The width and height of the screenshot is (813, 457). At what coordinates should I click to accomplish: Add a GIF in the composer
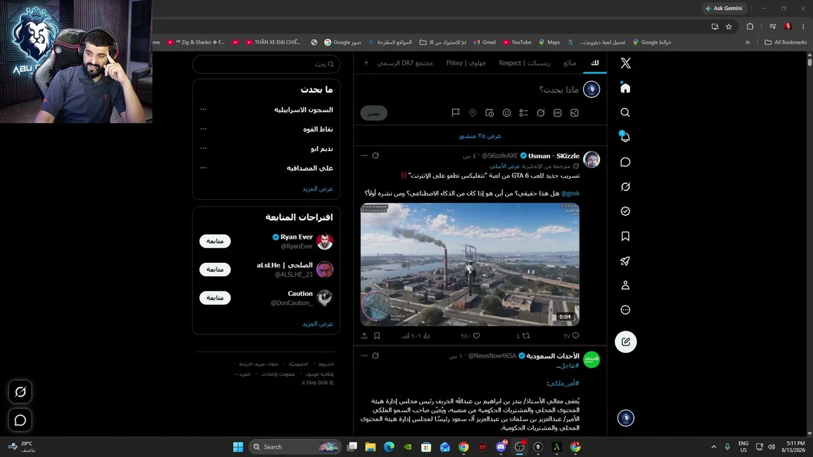coord(558,113)
